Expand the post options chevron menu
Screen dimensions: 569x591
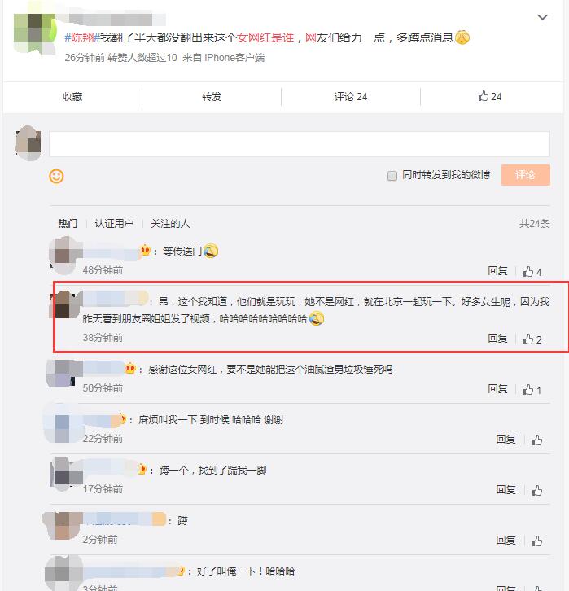tap(542, 17)
